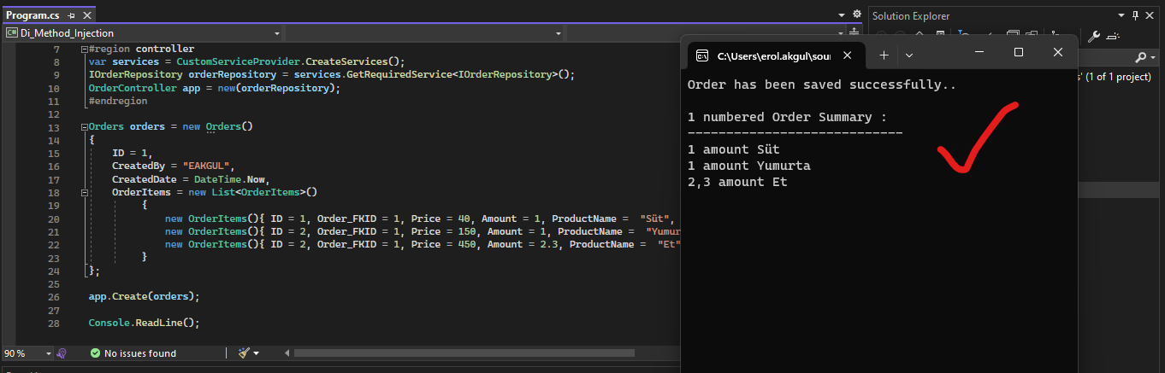Collapse the Orders object initializer block
The height and width of the screenshot is (373, 1165).
pyautogui.click(x=84, y=126)
